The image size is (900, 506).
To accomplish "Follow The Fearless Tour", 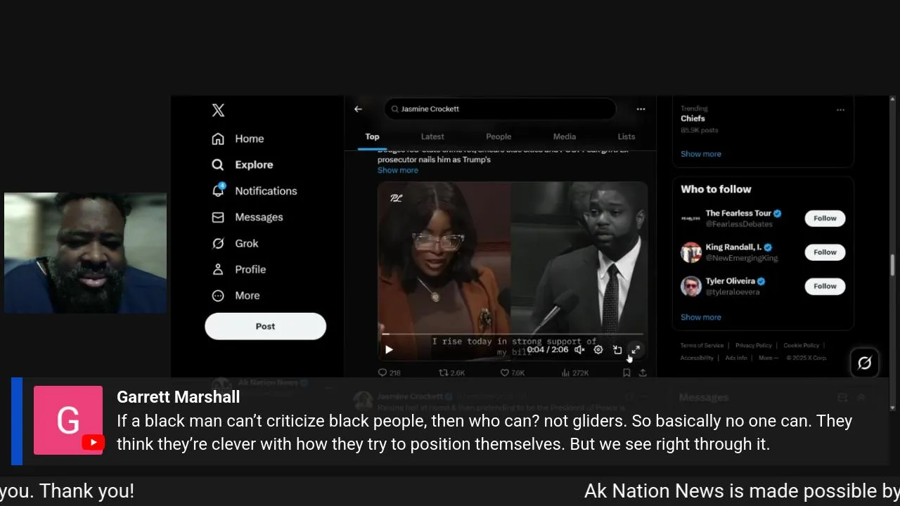I will [x=825, y=219].
